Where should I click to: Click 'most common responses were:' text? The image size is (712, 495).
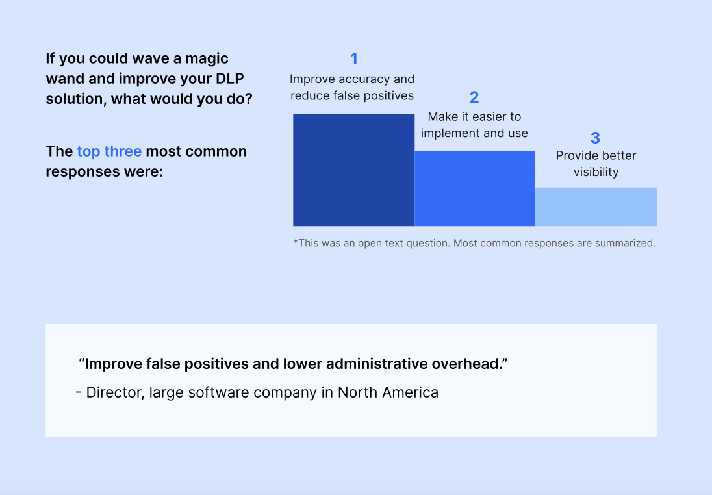pos(146,161)
